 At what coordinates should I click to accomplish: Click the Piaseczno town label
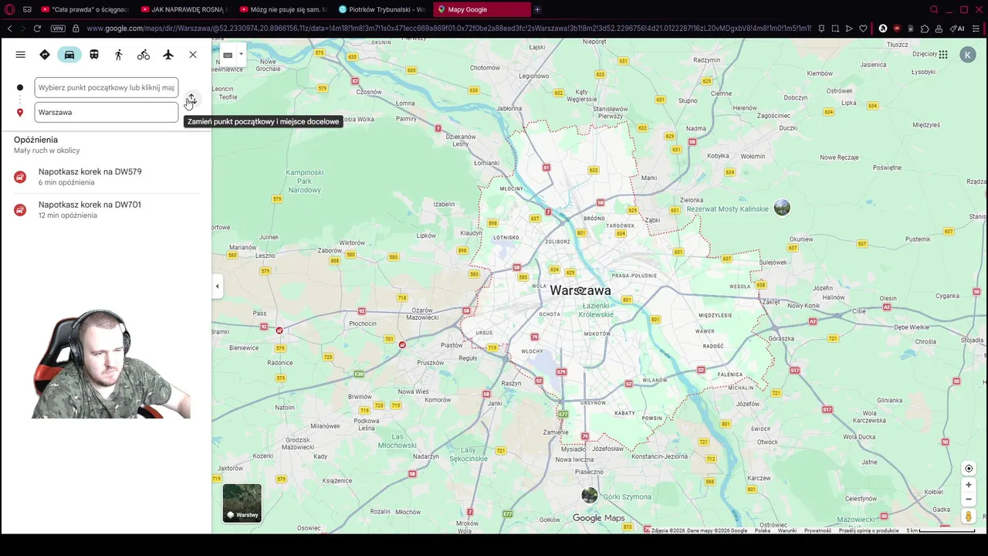(x=589, y=472)
